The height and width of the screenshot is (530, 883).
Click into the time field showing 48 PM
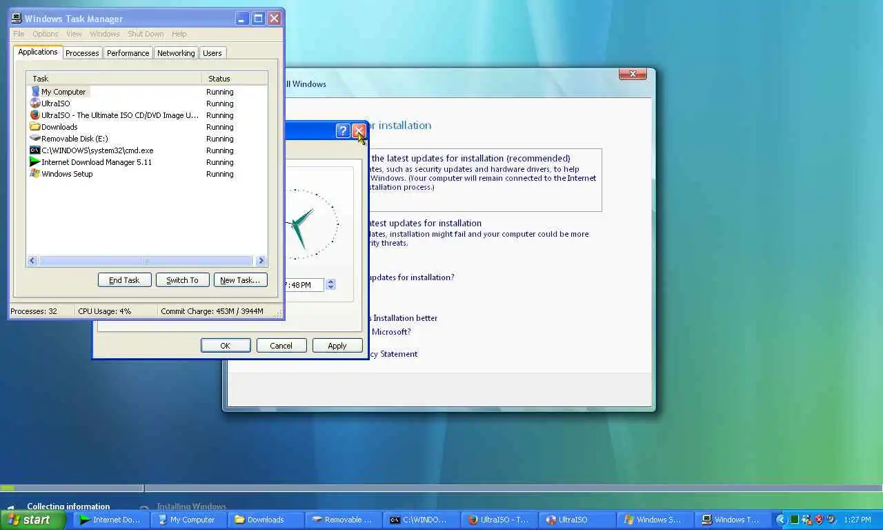click(304, 284)
